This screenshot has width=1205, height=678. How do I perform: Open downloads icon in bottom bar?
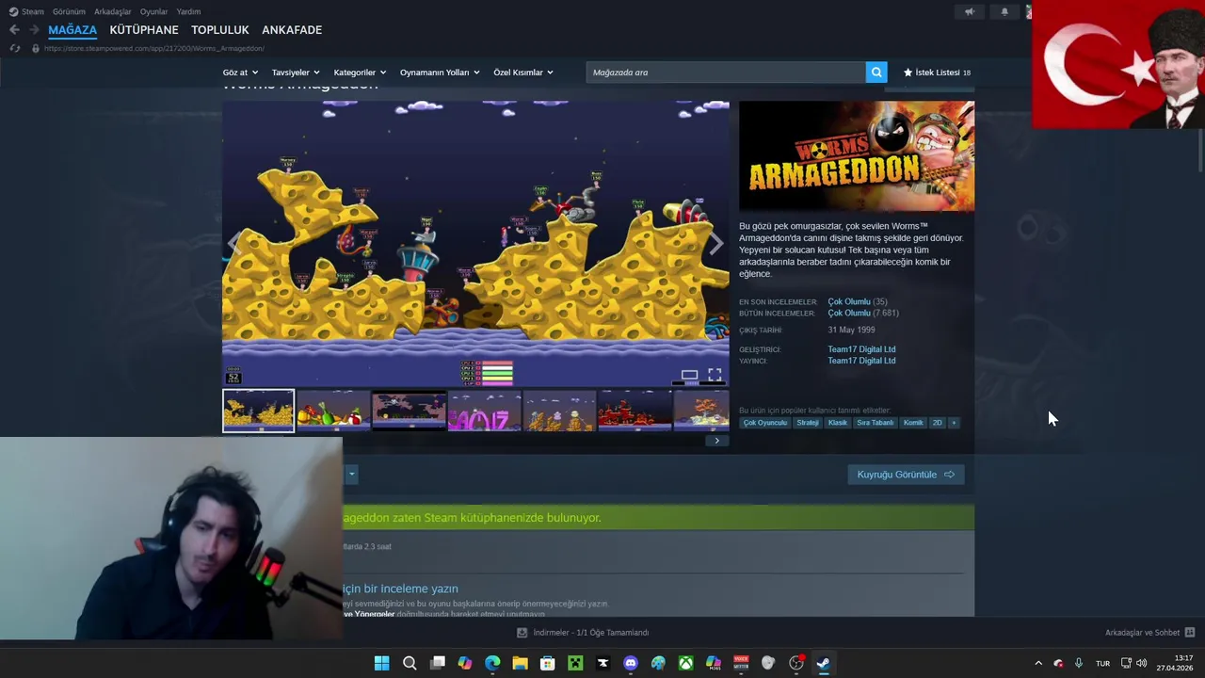[x=522, y=633]
